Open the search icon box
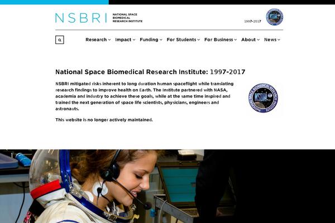The height and width of the screenshot is (223, 335). (x=60, y=40)
